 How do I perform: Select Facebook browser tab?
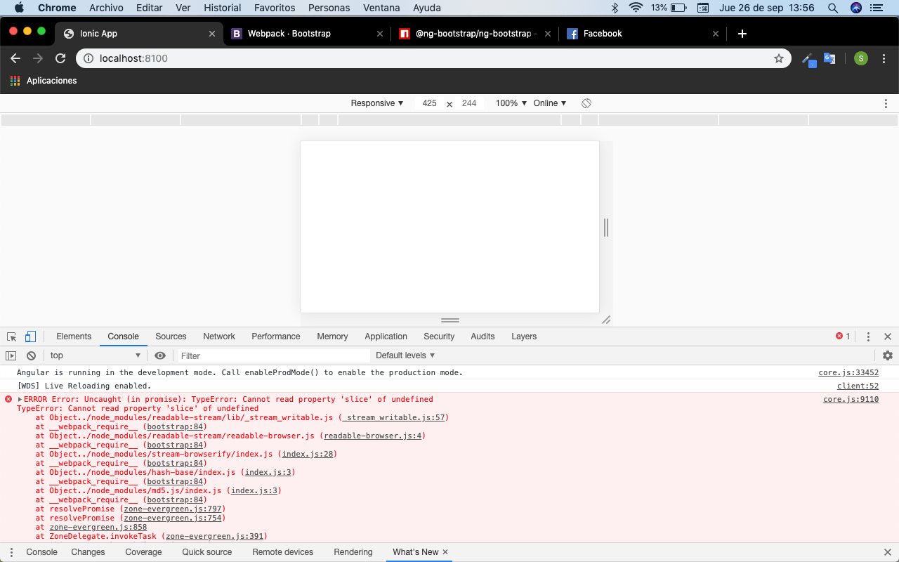click(x=643, y=33)
